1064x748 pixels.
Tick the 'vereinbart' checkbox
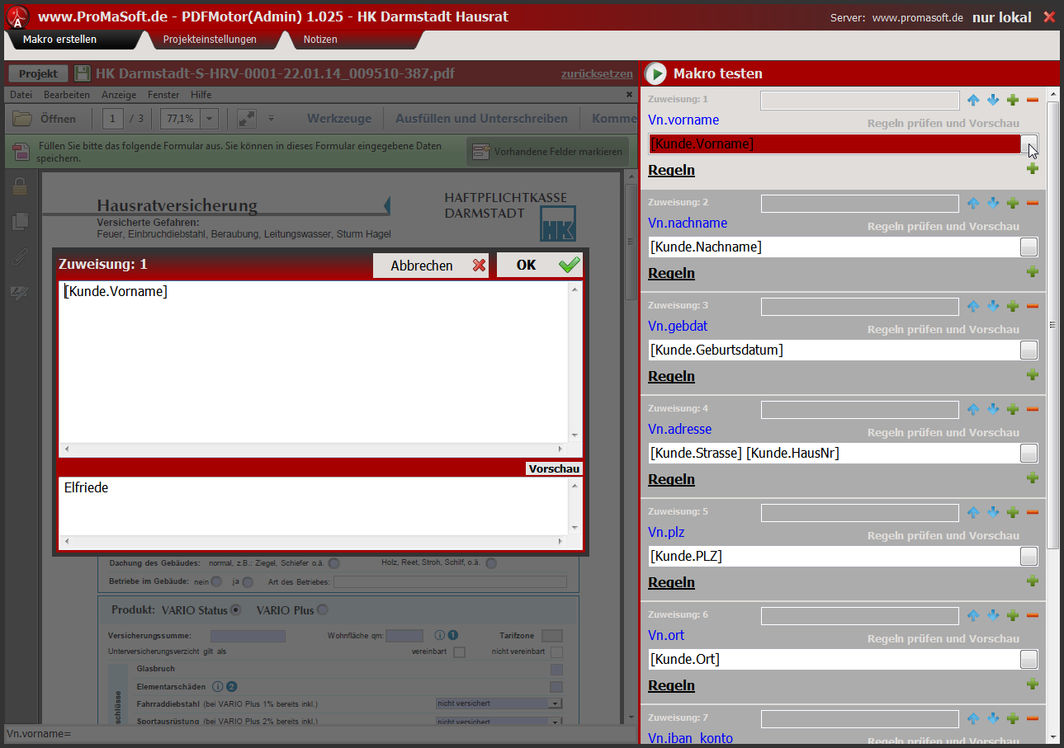460,652
